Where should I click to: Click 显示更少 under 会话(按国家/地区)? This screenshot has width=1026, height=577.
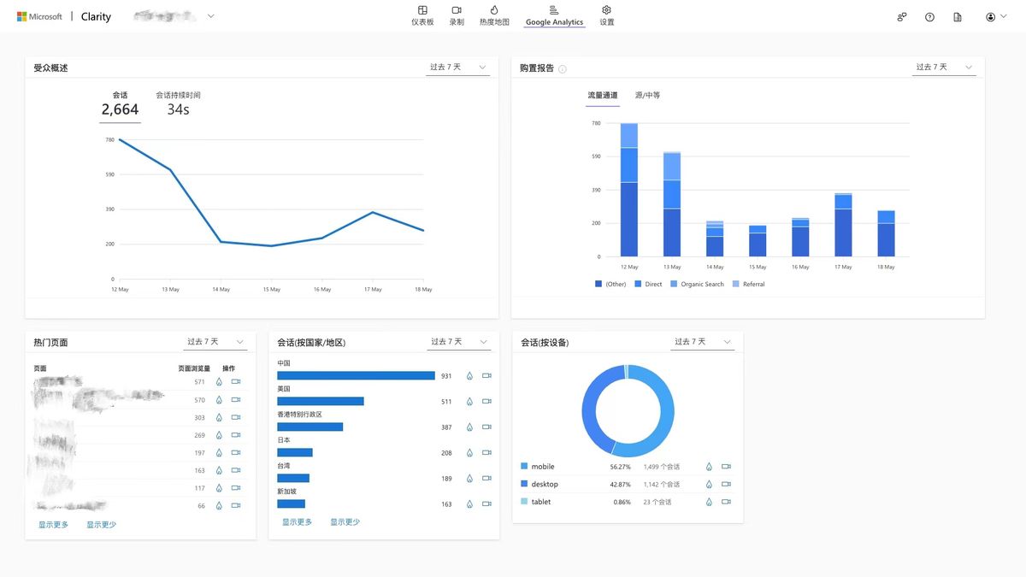tap(345, 522)
